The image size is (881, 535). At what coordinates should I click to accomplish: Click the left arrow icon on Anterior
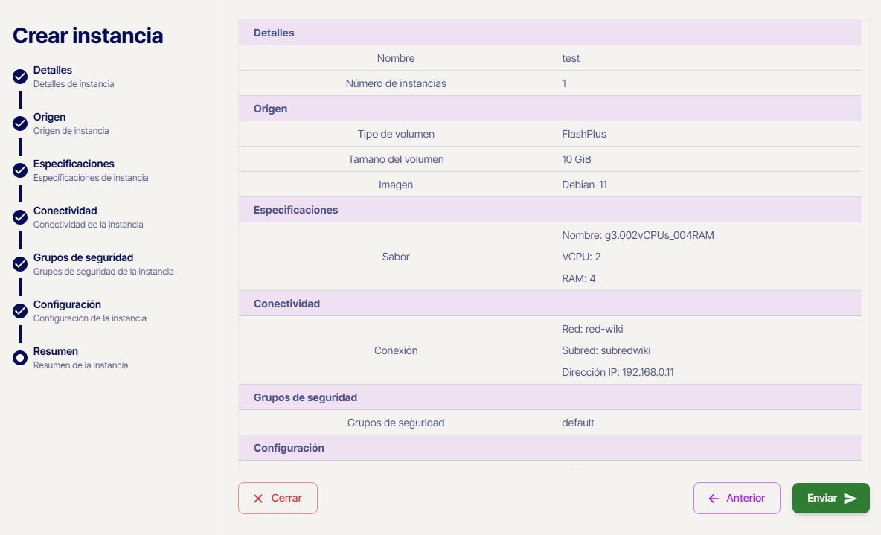pos(714,499)
